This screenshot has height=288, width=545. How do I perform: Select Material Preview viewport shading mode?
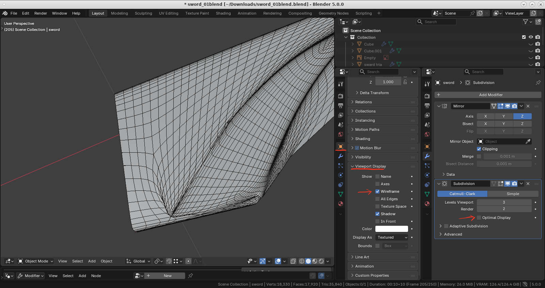[x=315, y=261]
